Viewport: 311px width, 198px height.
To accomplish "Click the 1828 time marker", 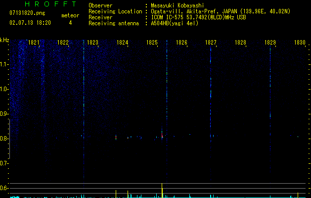I will click(x=241, y=43).
